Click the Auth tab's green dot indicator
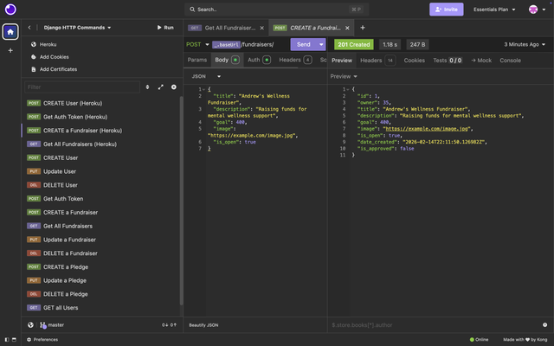The image size is (554, 346). 267,60
